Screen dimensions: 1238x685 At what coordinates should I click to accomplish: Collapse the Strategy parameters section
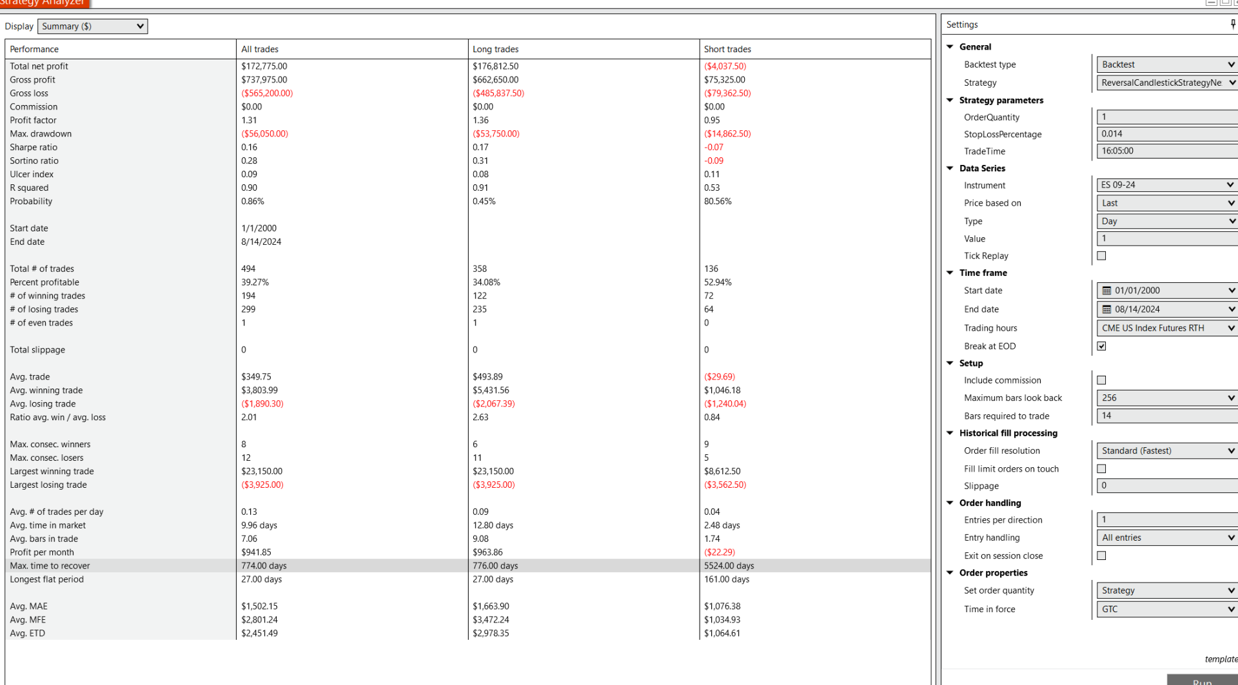point(950,100)
